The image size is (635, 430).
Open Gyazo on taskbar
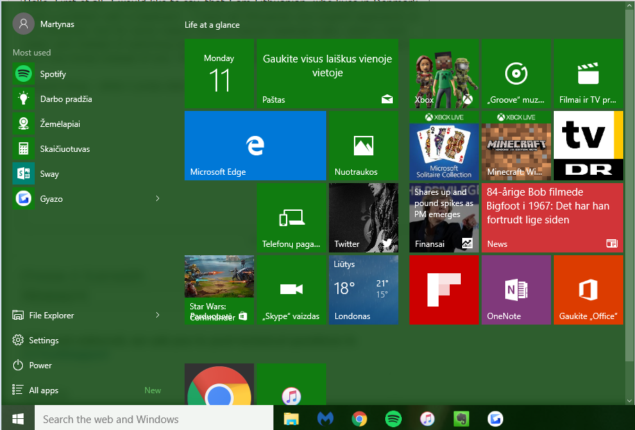coord(496,419)
